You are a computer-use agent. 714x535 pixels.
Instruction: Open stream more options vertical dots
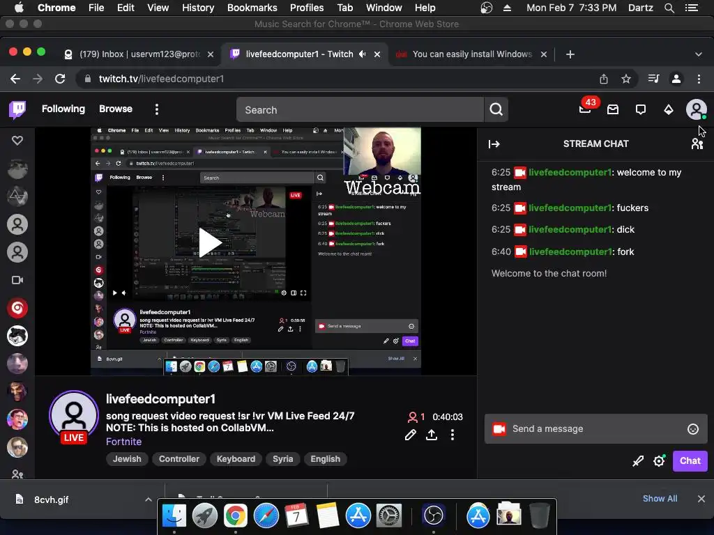[452, 435]
